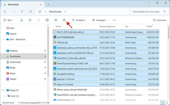The width and height of the screenshot is (170, 105).
Task: Select the Downloads tab title
Action: click(x=13, y=5)
